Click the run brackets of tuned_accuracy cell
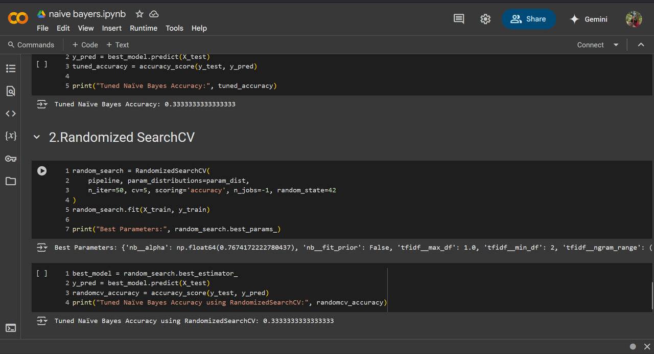The image size is (654, 354). 42,64
